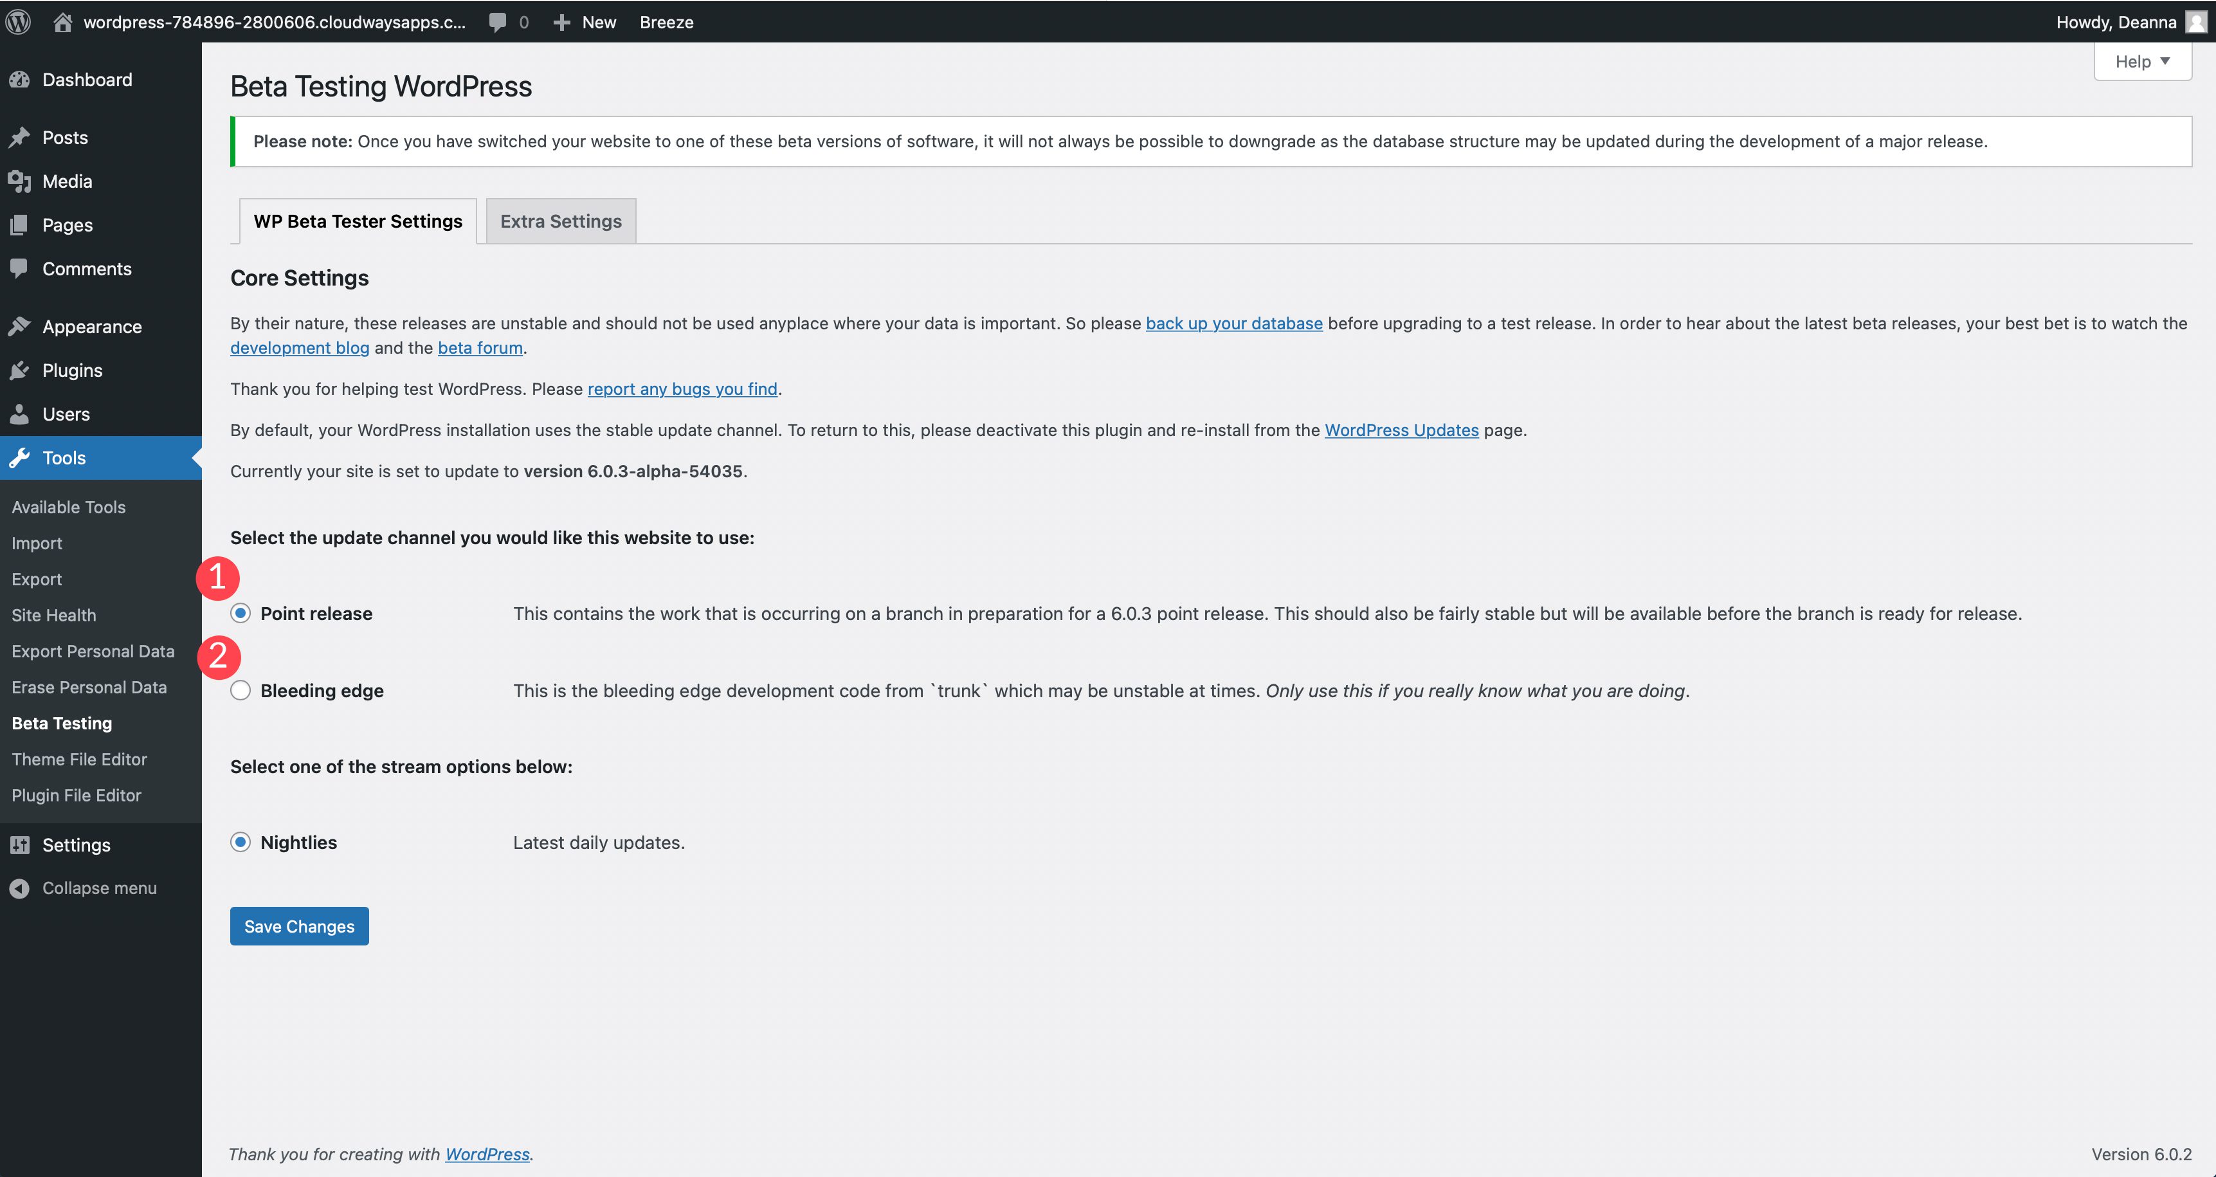Collapse the admin menu

(x=100, y=887)
